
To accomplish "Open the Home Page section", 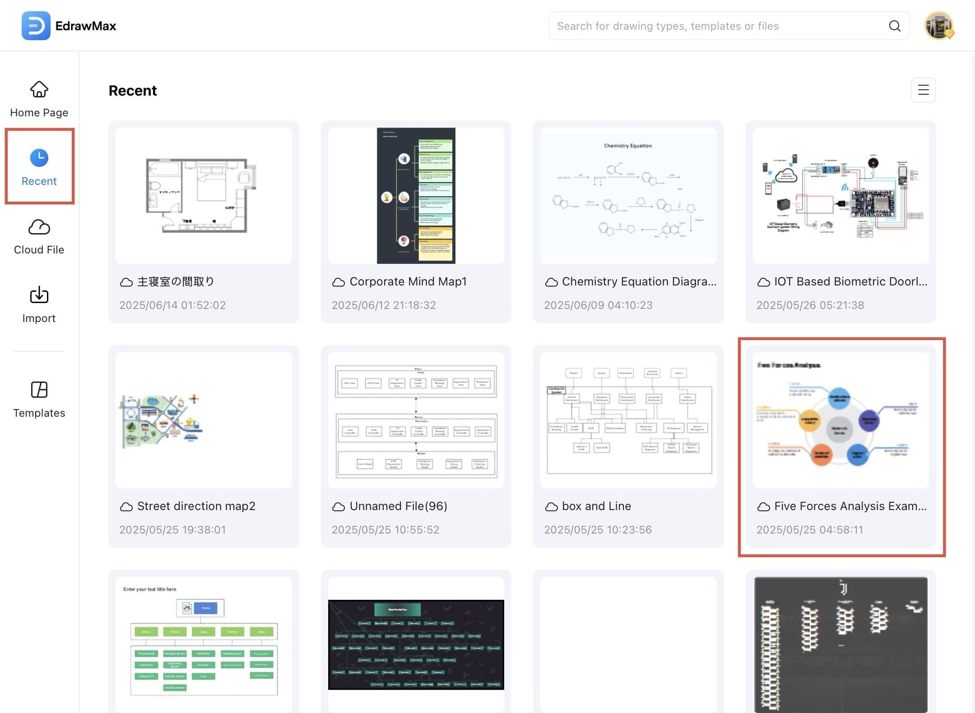I will coord(39,100).
